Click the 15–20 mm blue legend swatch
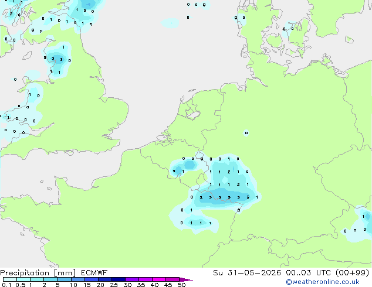This screenshot has width=372, height=287. 92,279
